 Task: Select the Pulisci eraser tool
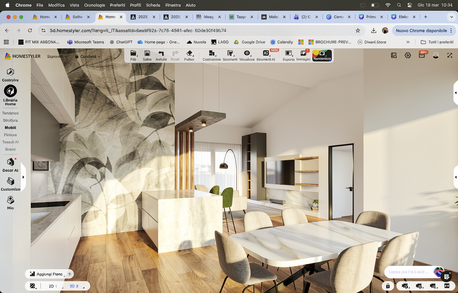189,55
